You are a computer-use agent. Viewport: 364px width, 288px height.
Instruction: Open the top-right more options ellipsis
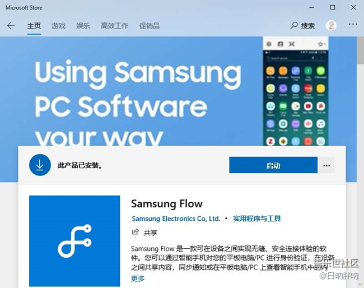click(353, 24)
